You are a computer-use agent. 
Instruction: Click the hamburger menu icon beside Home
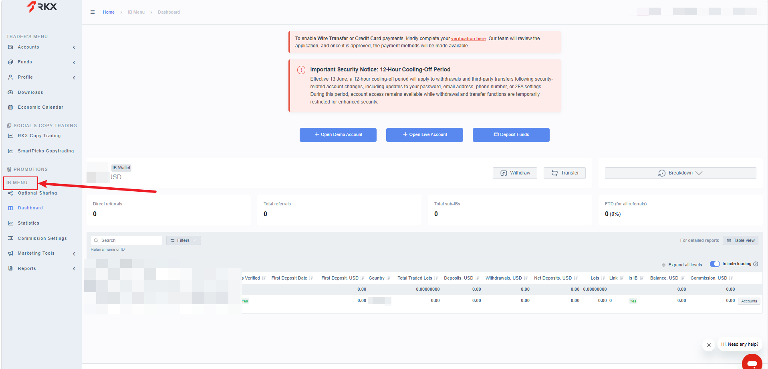93,12
